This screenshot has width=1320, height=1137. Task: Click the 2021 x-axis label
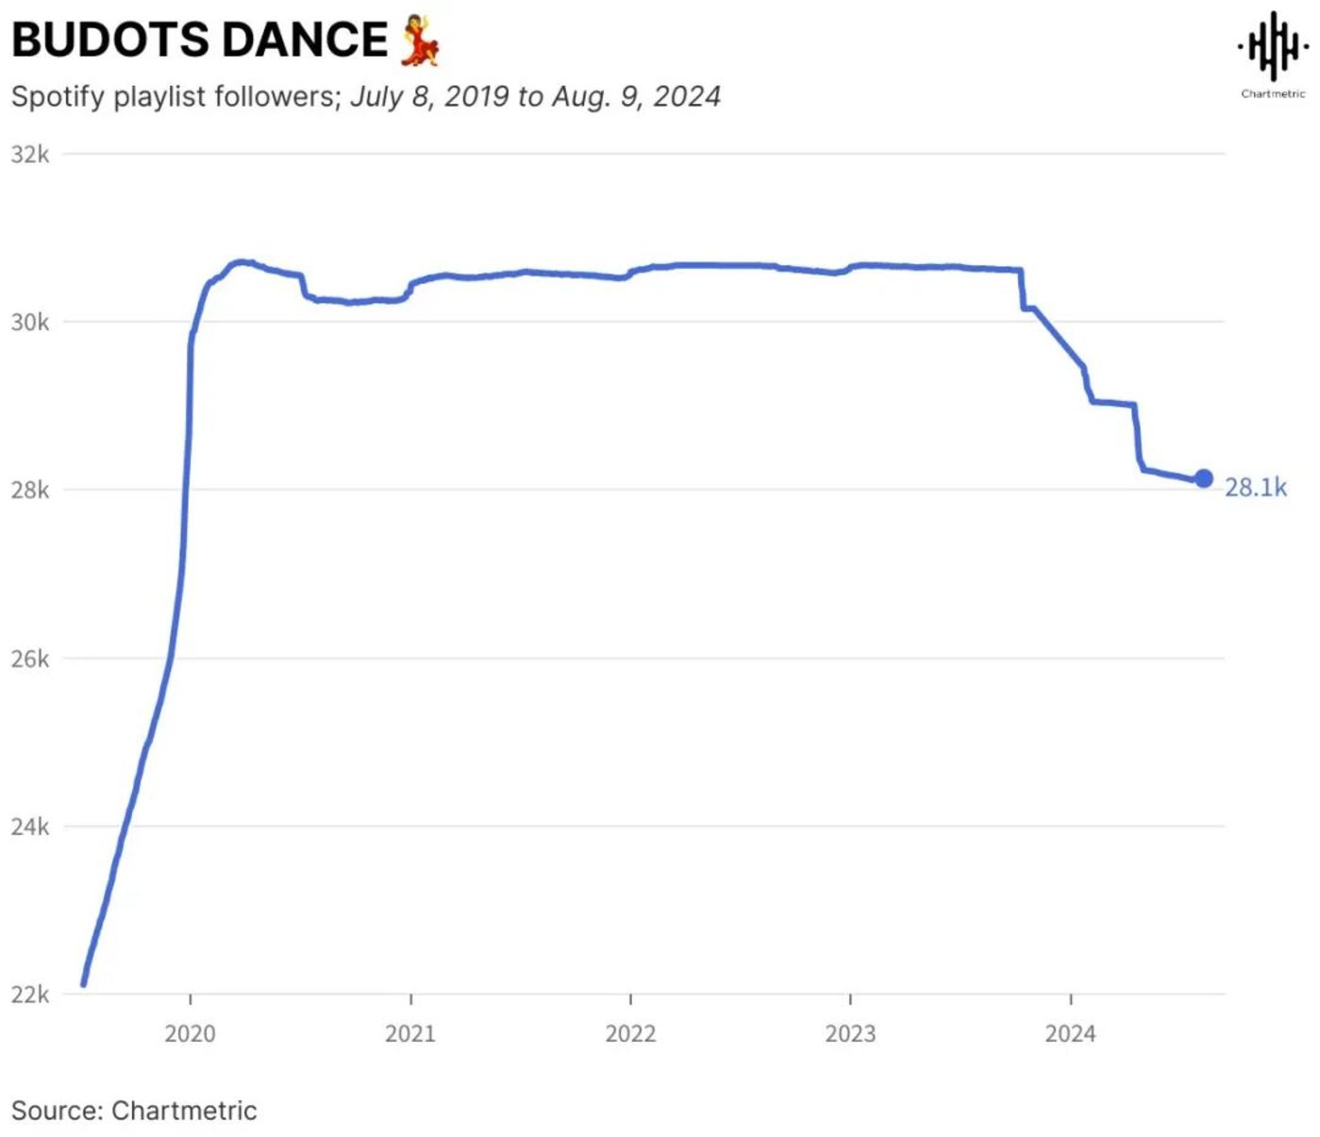[410, 1033]
